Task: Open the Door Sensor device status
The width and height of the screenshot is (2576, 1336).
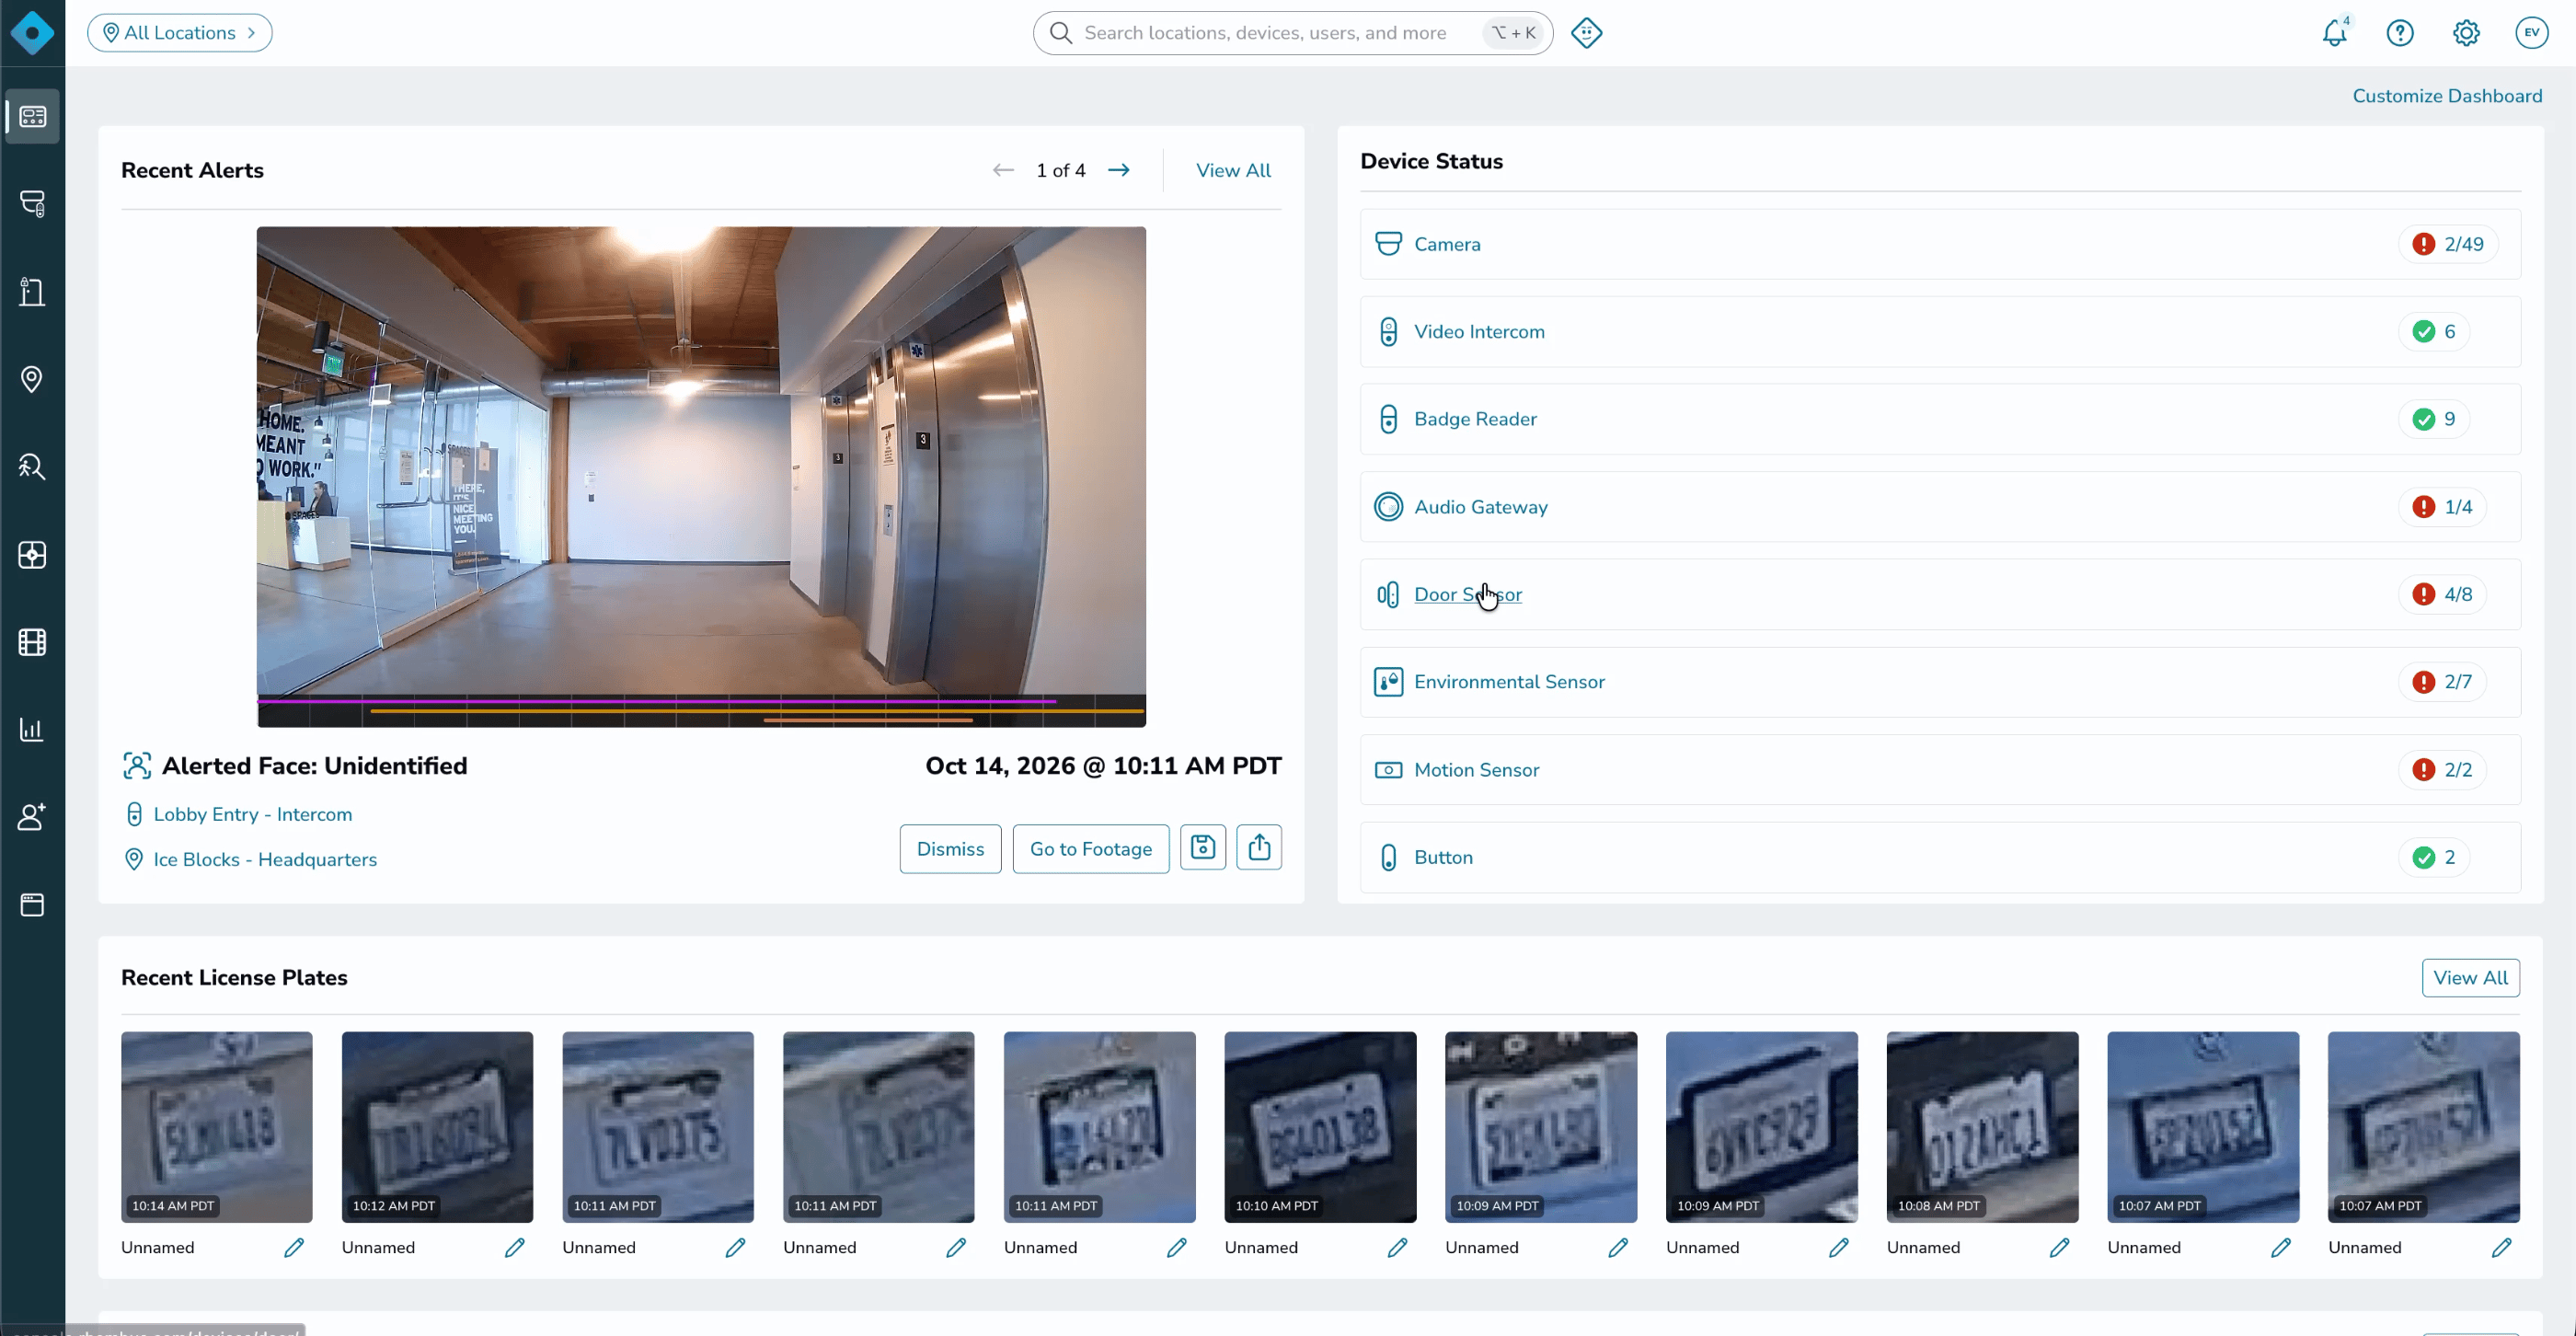Action: 1467,594
